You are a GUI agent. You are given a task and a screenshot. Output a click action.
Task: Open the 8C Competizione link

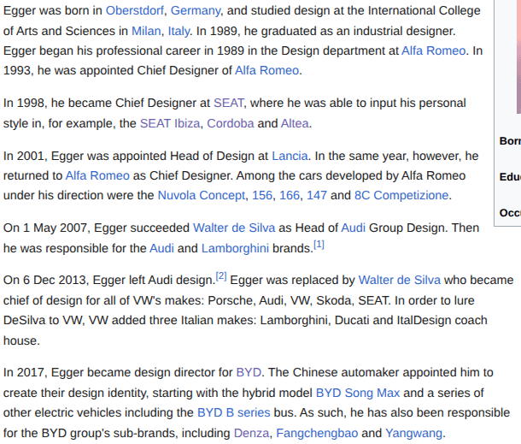pyautogui.click(x=401, y=195)
